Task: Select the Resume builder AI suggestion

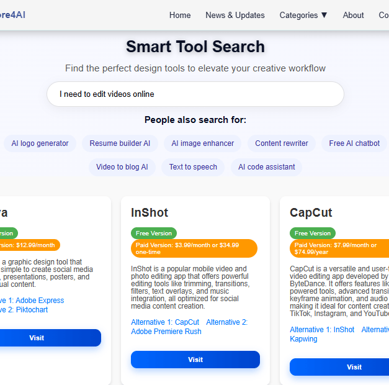Action: point(120,143)
